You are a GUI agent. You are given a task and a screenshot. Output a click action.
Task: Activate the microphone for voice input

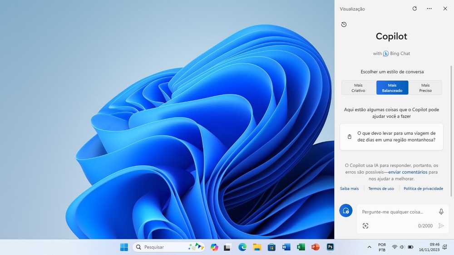[441, 212]
